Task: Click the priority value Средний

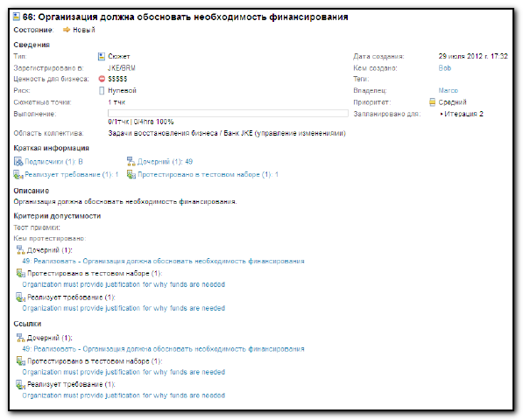Action: (x=452, y=102)
